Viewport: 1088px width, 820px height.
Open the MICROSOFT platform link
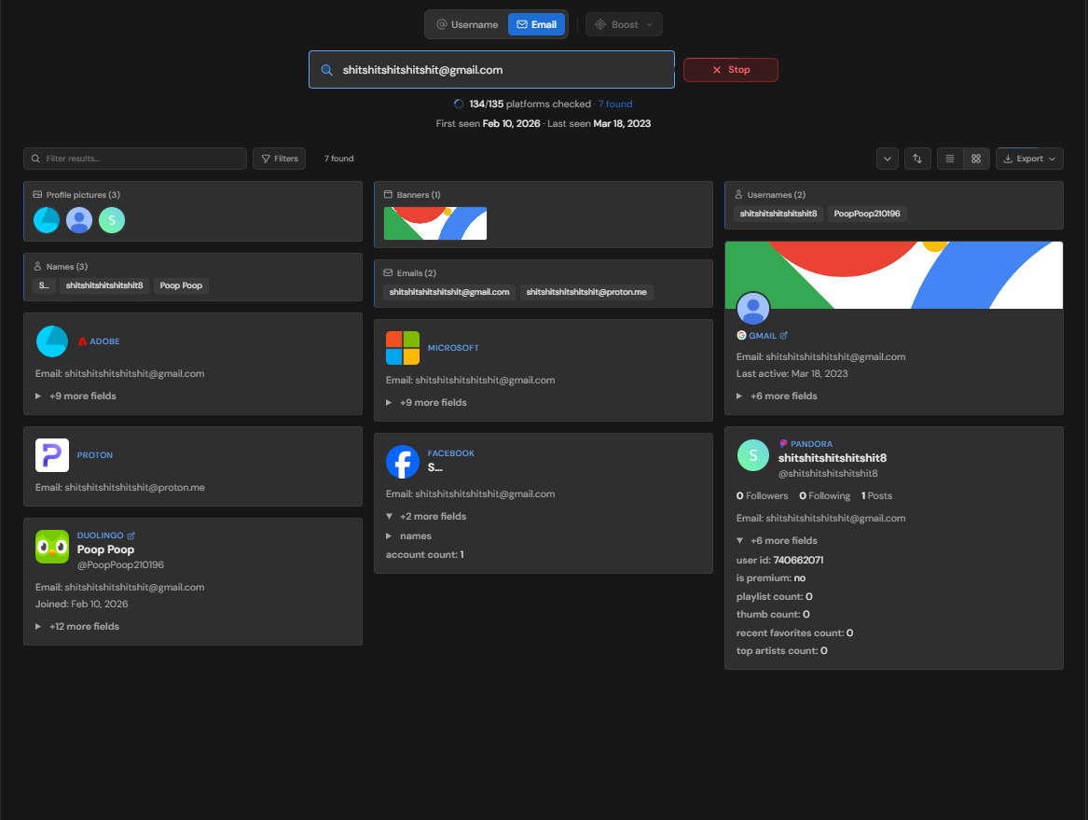pyautogui.click(x=453, y=348)
